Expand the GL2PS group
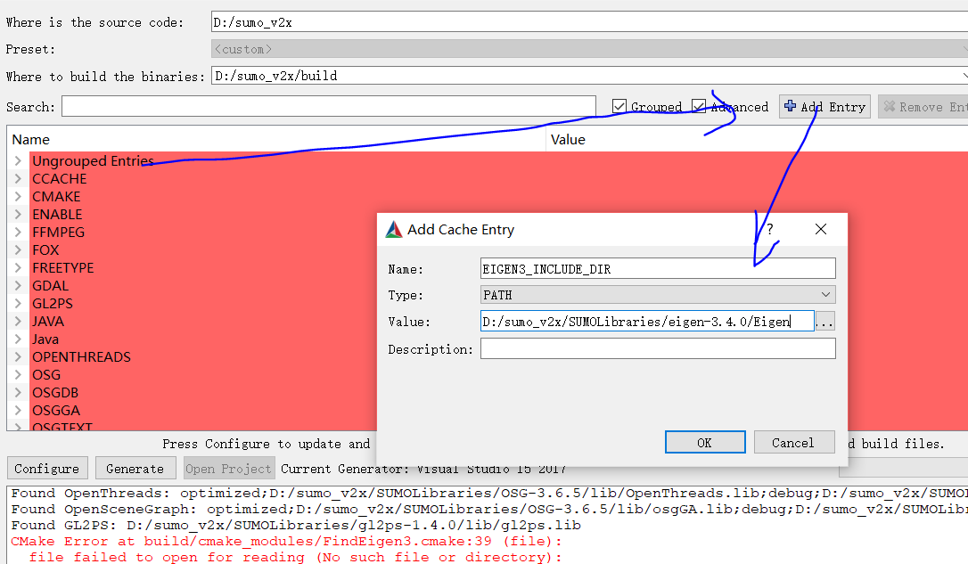Image resolution: width=968 pixels, height=564 pixels. pos(18,304)
